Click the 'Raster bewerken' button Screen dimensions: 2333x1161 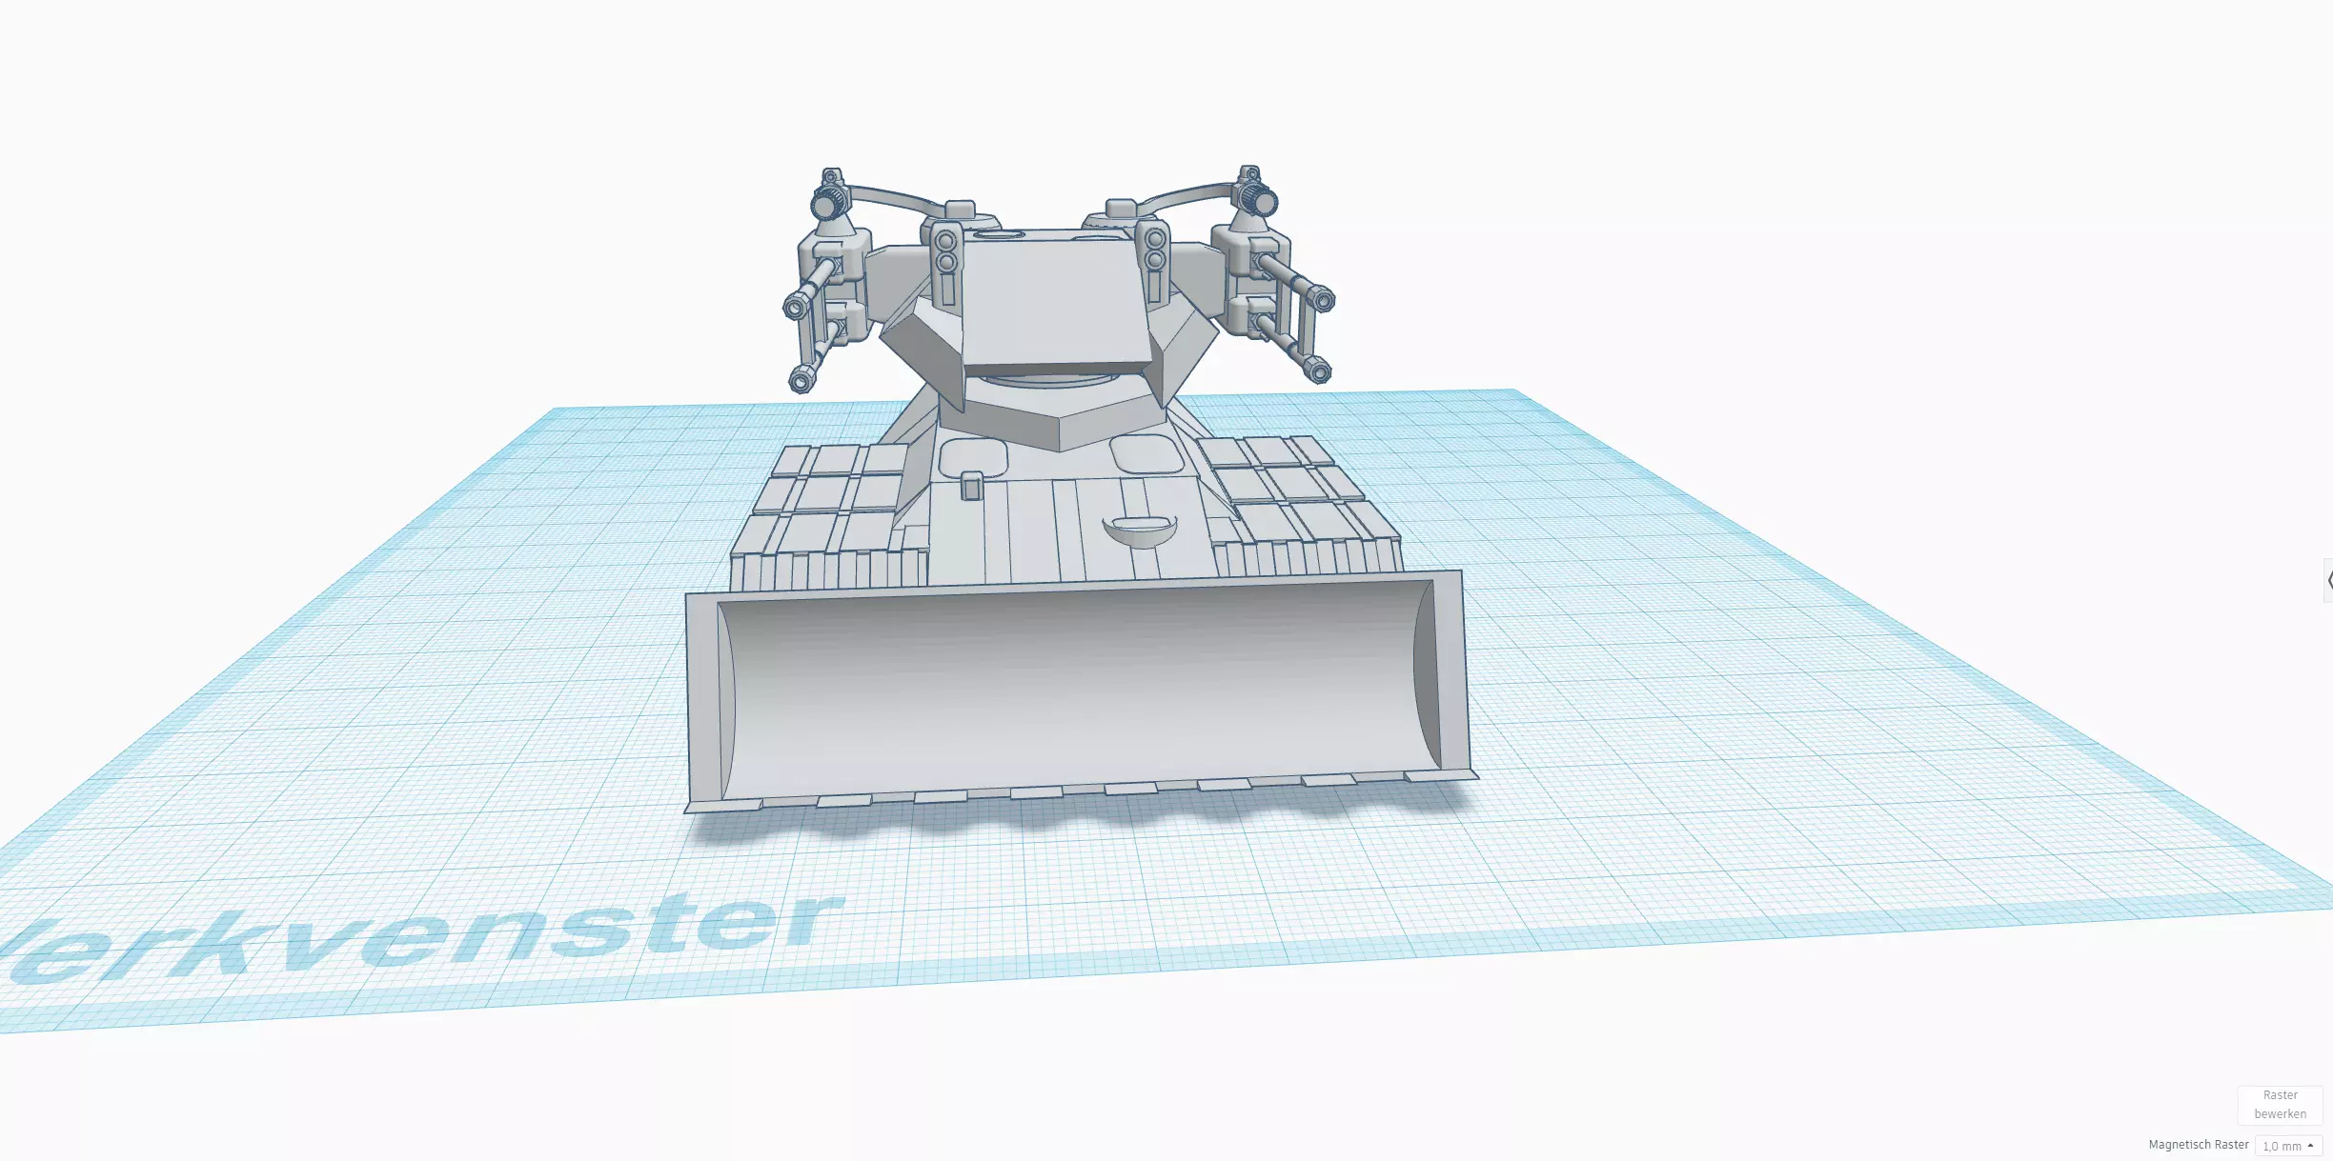pos(2280,1105)
